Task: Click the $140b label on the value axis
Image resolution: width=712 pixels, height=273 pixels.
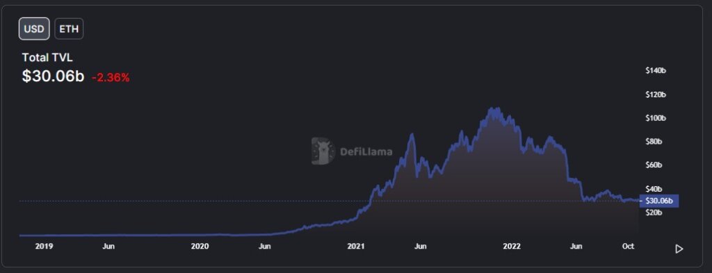Action: pyautogui.click(x=655, y=71)
